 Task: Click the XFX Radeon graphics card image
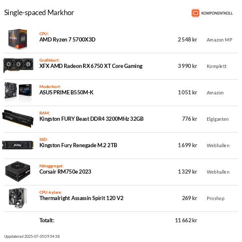[x=18, y=65]
